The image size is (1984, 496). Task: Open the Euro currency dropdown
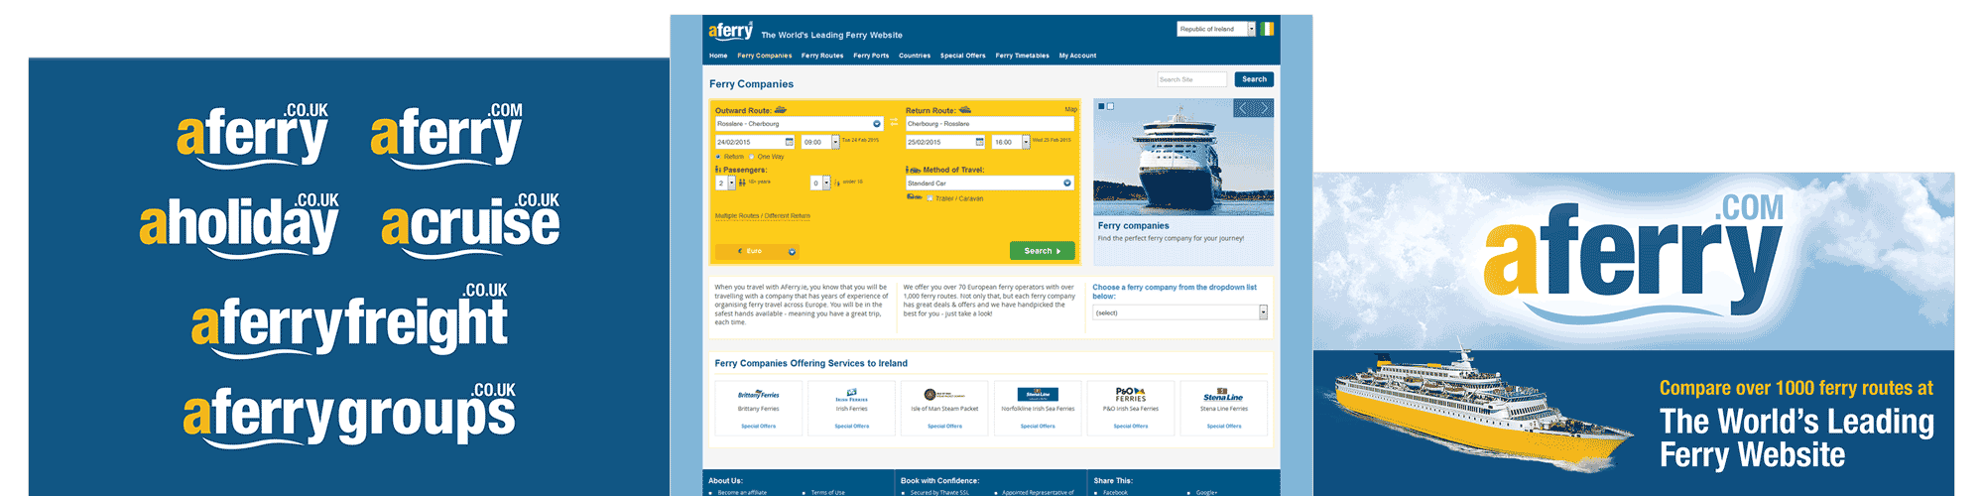point(757,251)
